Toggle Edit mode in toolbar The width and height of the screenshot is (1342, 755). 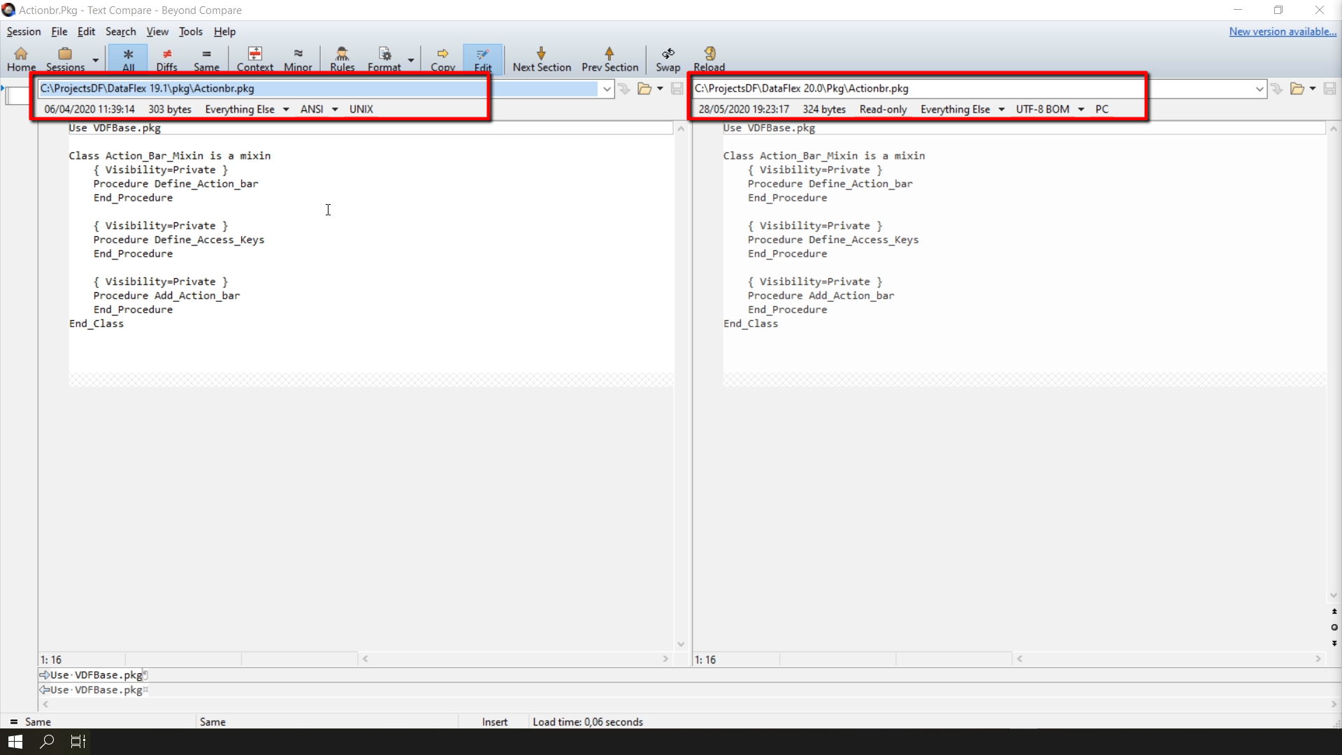482,59
